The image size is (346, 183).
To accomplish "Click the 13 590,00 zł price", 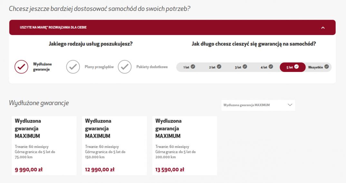I will (170, 170).
